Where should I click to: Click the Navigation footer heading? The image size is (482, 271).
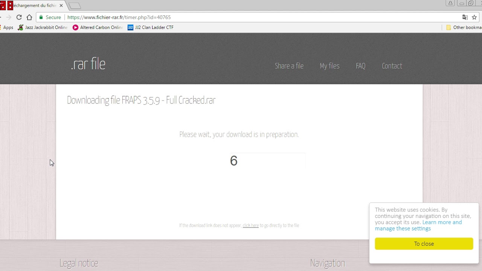click(x=328, y=263)
